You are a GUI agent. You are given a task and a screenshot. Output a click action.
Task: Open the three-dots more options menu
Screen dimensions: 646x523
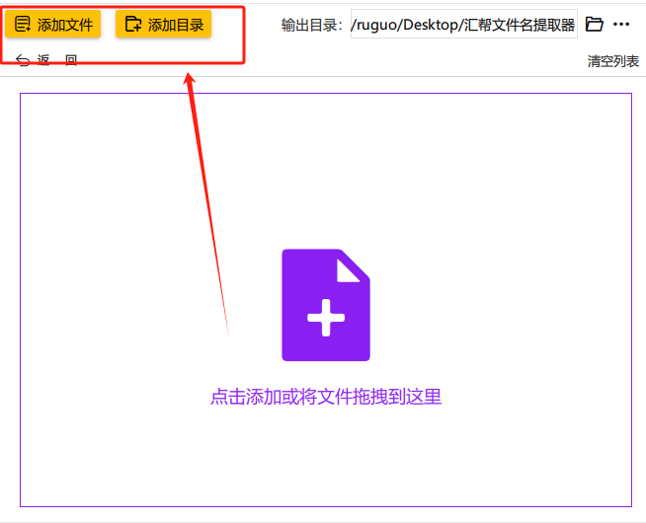[x=621, y=25]
